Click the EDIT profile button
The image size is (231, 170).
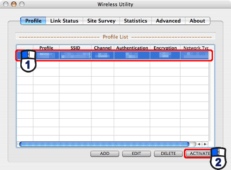click(x=136, y=154)
